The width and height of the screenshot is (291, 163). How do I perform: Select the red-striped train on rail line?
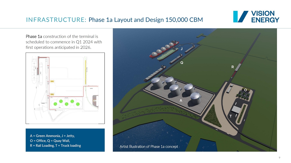coord(238,67)
